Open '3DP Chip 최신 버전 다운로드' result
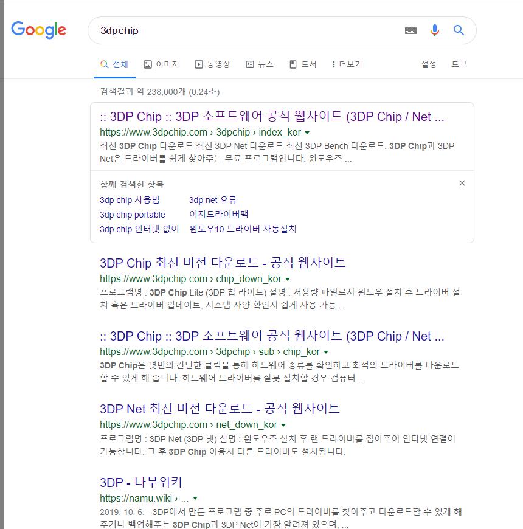 click(x=223, y=263)
